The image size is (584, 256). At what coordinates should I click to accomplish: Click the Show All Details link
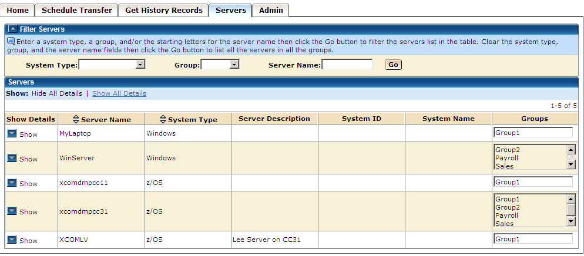point(119,93)
